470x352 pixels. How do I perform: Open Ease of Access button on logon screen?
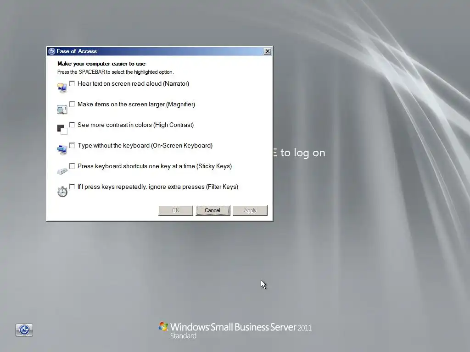coord(24,330)
